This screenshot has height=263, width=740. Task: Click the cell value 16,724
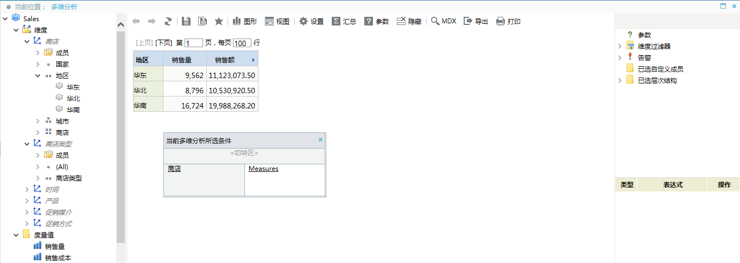193,106
